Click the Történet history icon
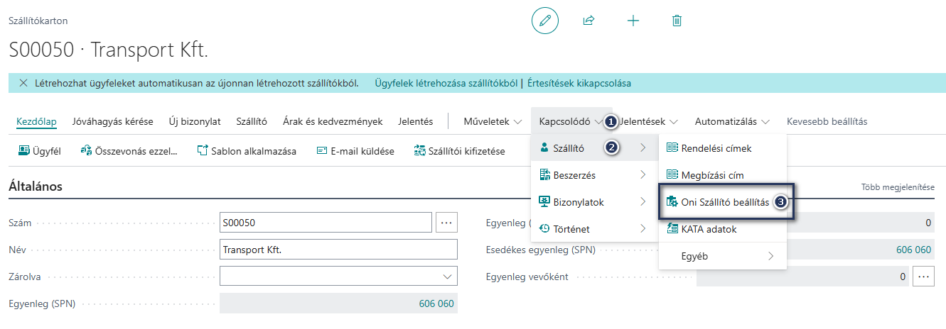Viewport: 946px width, 329px height. 544,229
